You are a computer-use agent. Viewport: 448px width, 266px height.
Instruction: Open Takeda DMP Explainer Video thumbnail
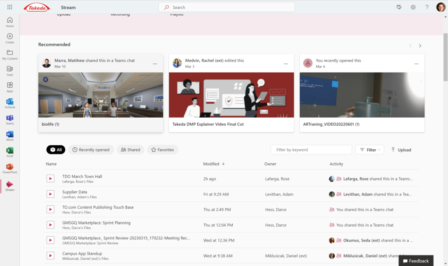(231, 95)
